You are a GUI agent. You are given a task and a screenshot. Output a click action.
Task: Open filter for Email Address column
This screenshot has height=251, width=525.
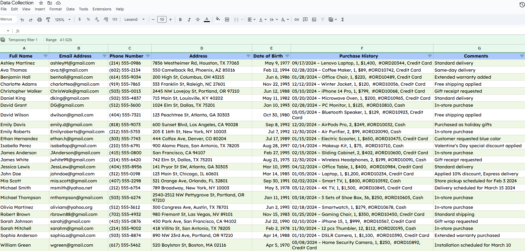point(105,56)
